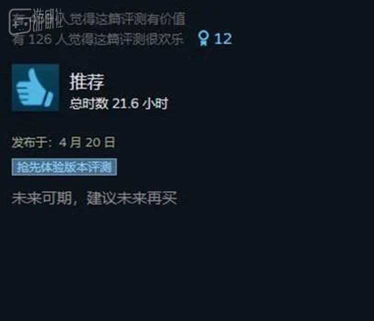Click the 游研社 watermark text
The image size is (374, 321).
(48, 19)
